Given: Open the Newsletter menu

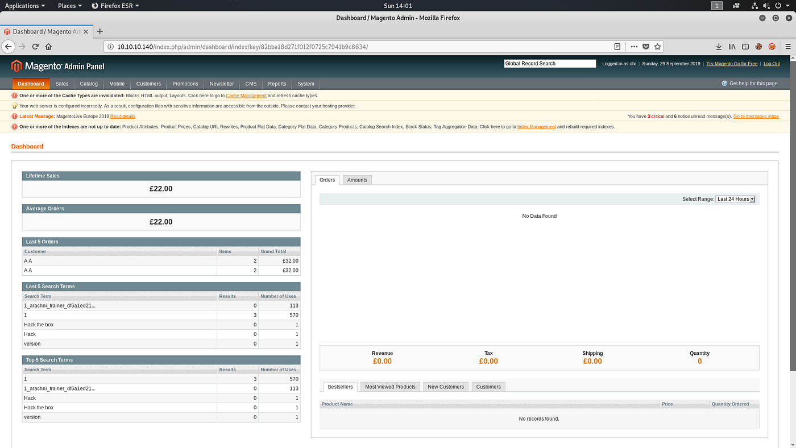Looking at the screenshot, I should (x=222, y=84).
